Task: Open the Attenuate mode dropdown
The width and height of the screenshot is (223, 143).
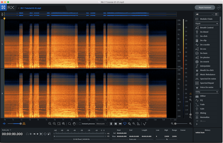Action: pos(102,124)
